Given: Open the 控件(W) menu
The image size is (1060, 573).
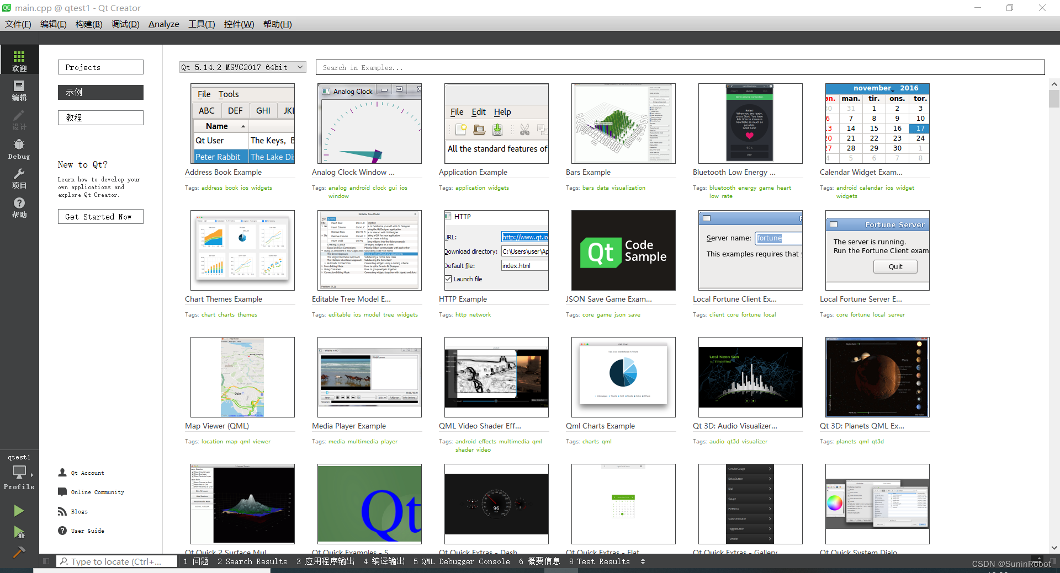Looking at the screenshot, I should 239,24.
